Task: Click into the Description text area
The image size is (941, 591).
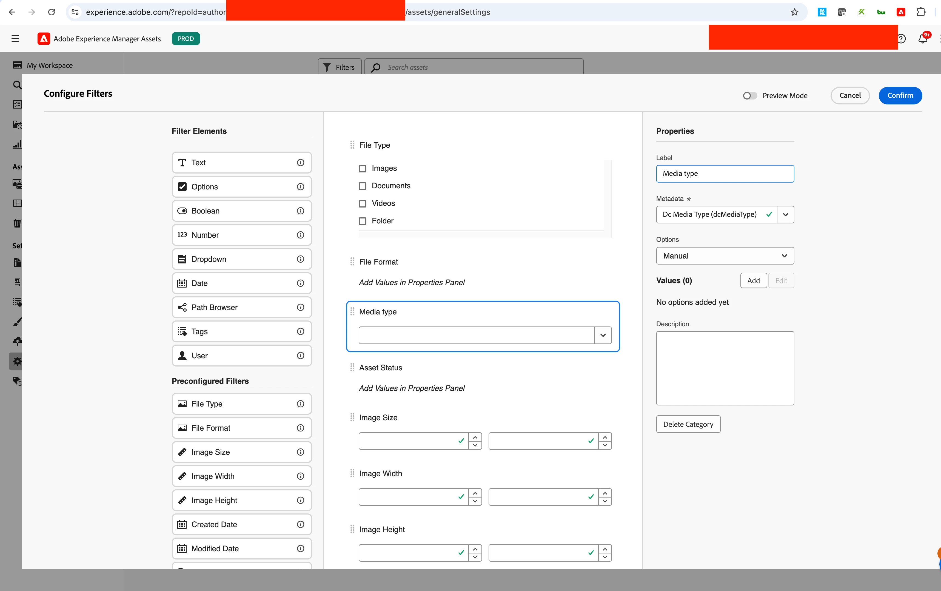Action: pos(725,368)
